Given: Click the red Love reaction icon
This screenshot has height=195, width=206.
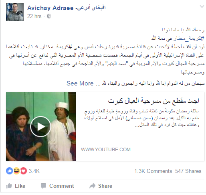Looking at the screenshot, I should [x=24, y=171].
